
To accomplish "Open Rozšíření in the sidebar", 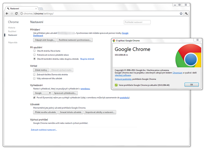I will click(x=12, y=31).
